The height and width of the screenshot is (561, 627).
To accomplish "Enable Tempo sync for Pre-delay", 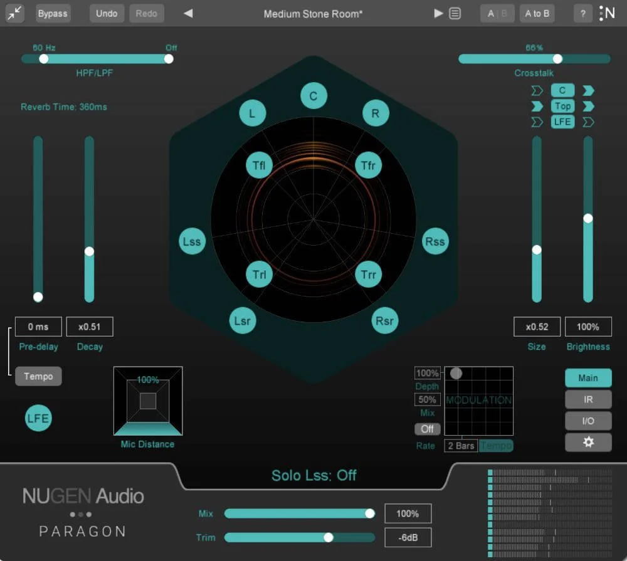I will [38, 376].
